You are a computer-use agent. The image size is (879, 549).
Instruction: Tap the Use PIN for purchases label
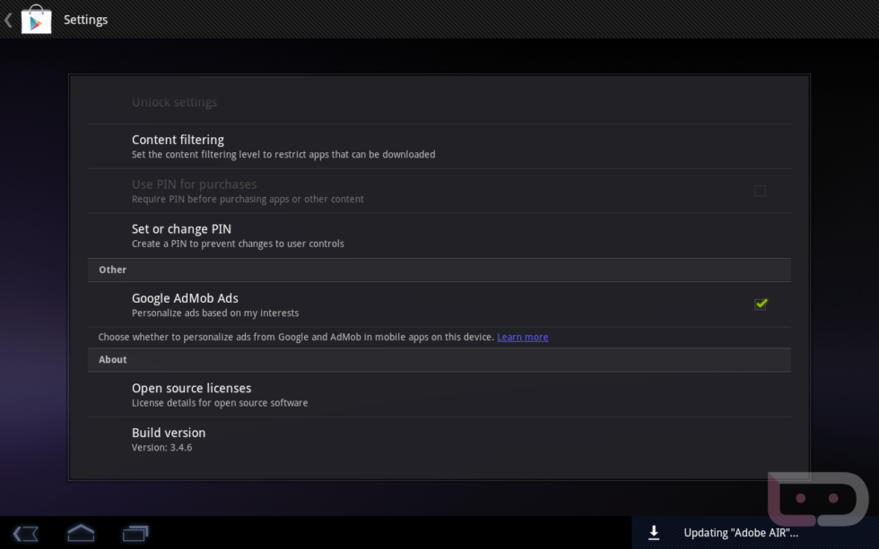pyautogui.click(x=194, y=184)
